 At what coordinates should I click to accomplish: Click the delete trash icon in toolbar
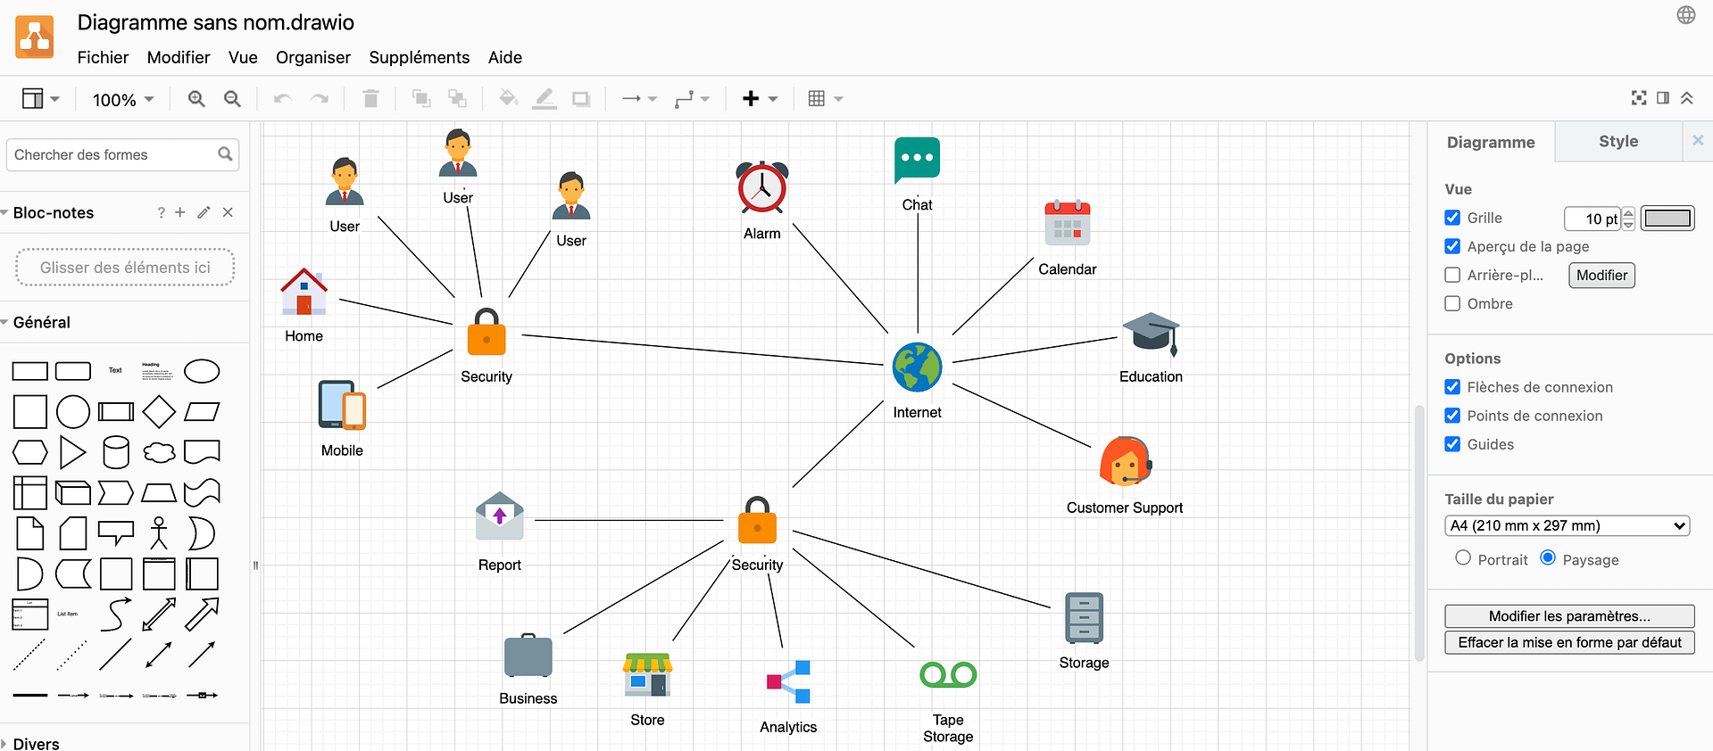click(370, 99)
